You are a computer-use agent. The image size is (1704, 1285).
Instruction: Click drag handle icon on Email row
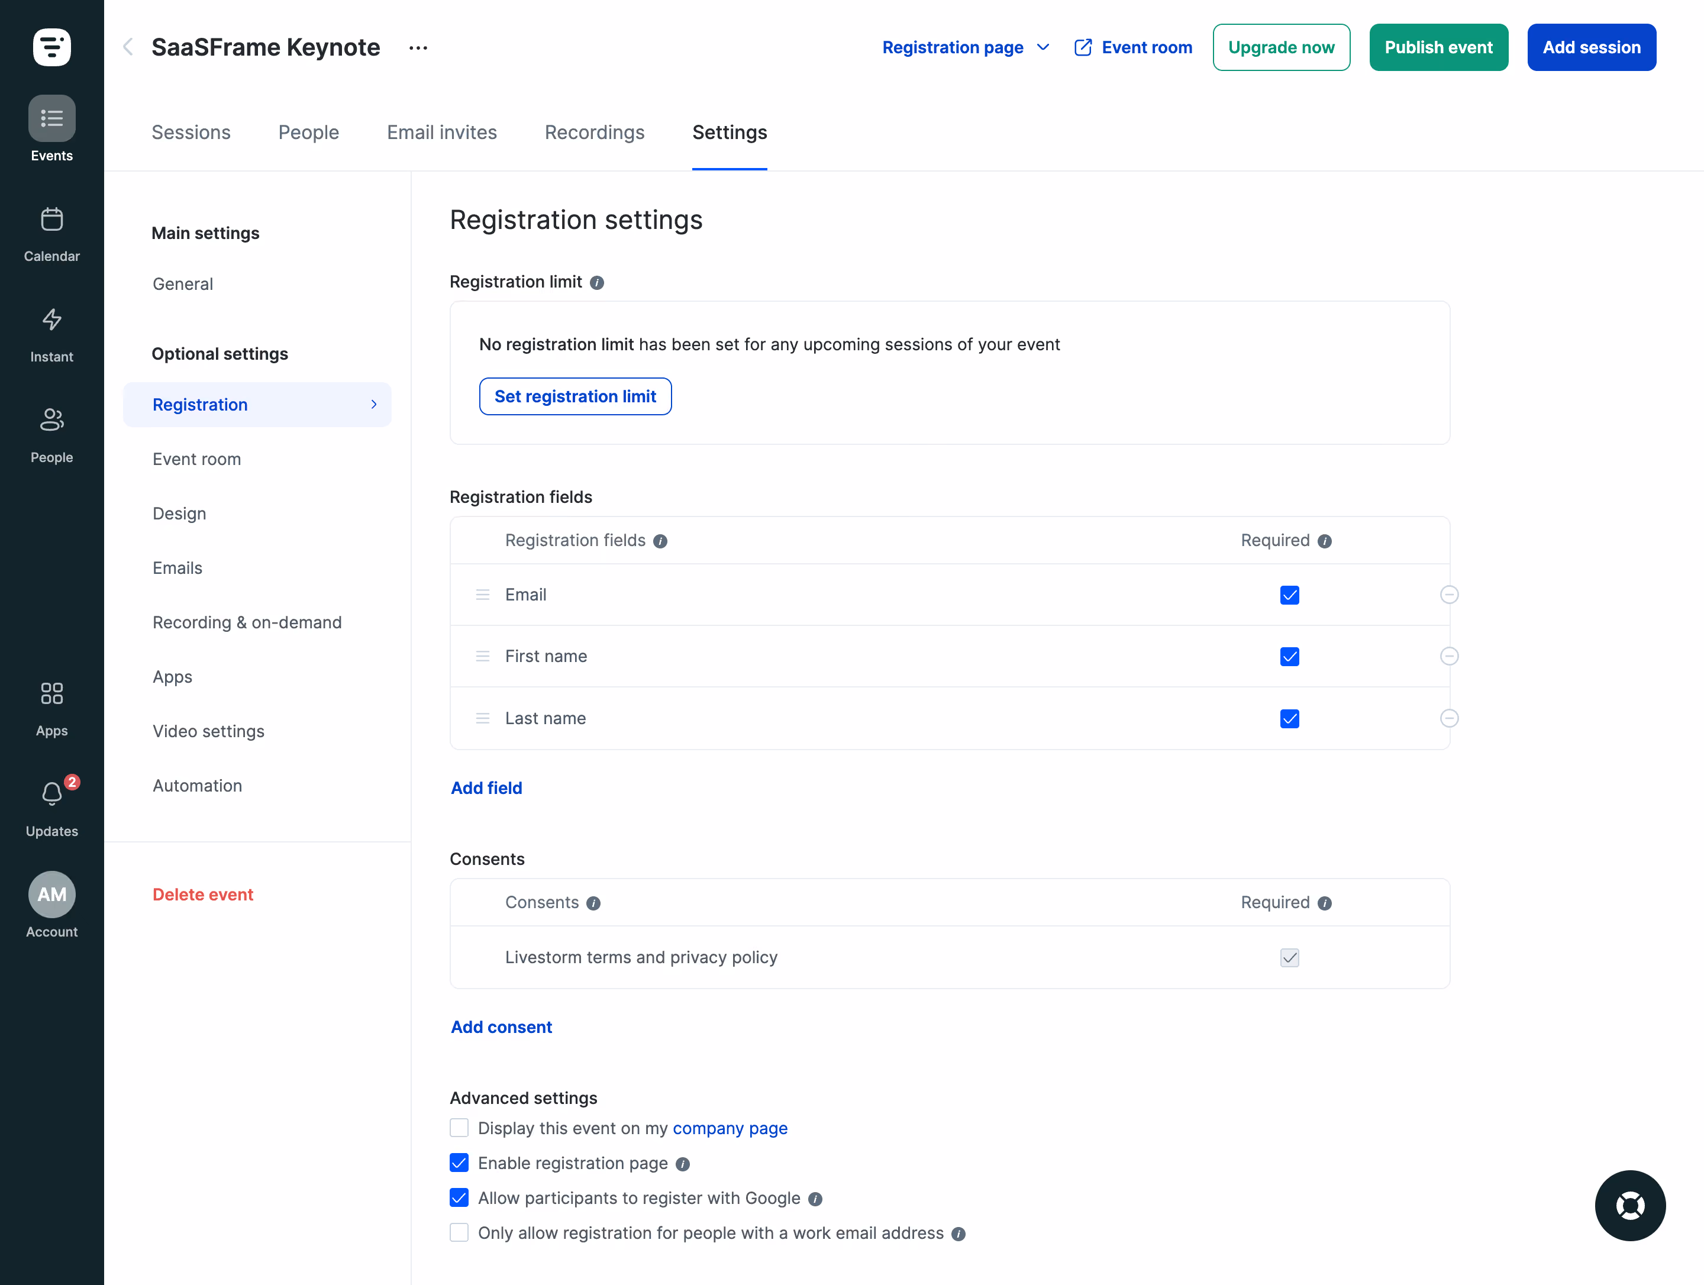click(483, 595)
